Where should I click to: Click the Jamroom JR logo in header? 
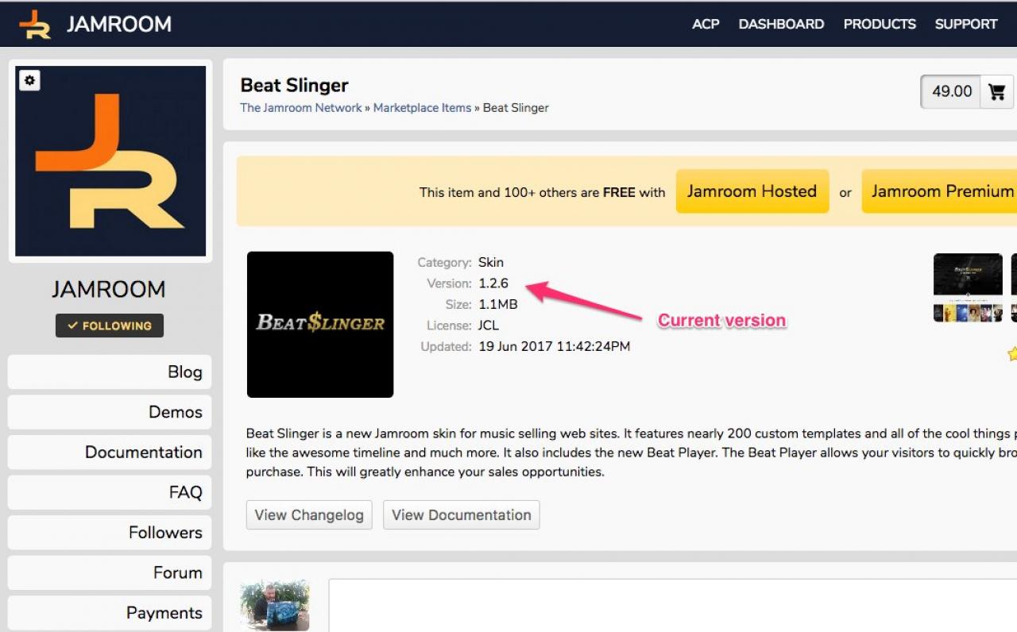35,25
